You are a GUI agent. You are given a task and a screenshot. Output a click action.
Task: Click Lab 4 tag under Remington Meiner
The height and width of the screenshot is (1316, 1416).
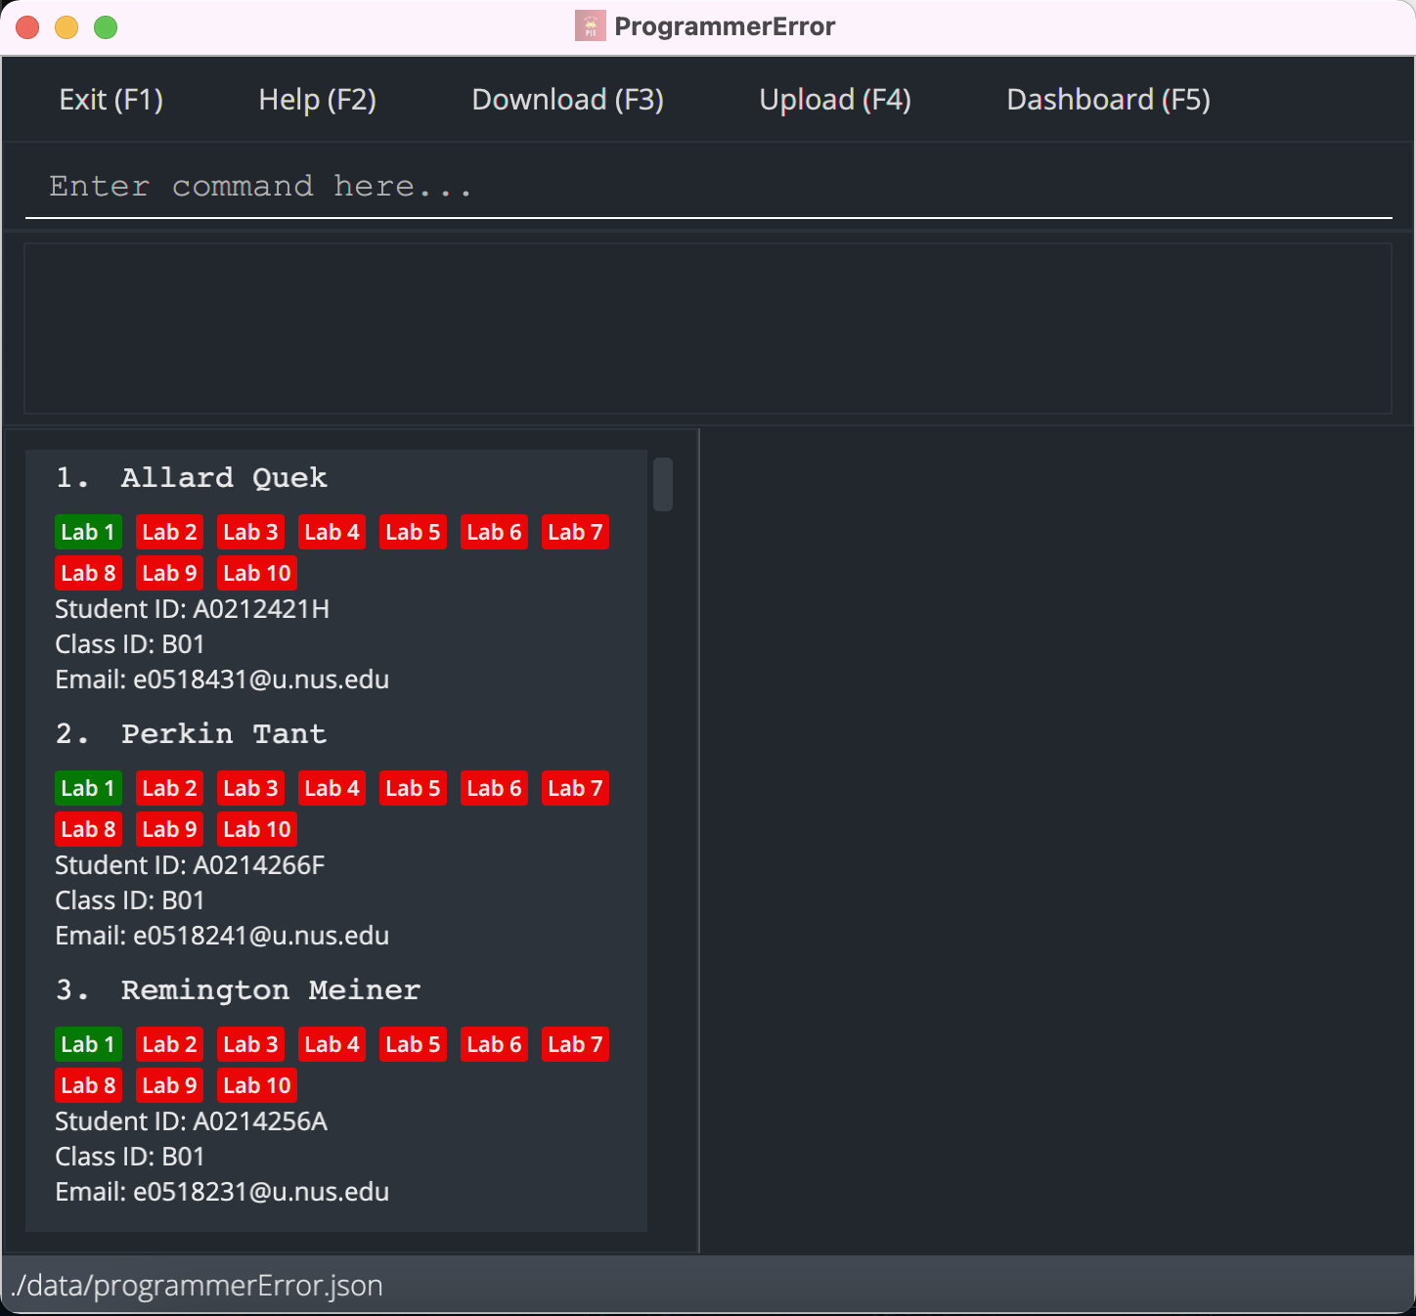coord(332,1044)
